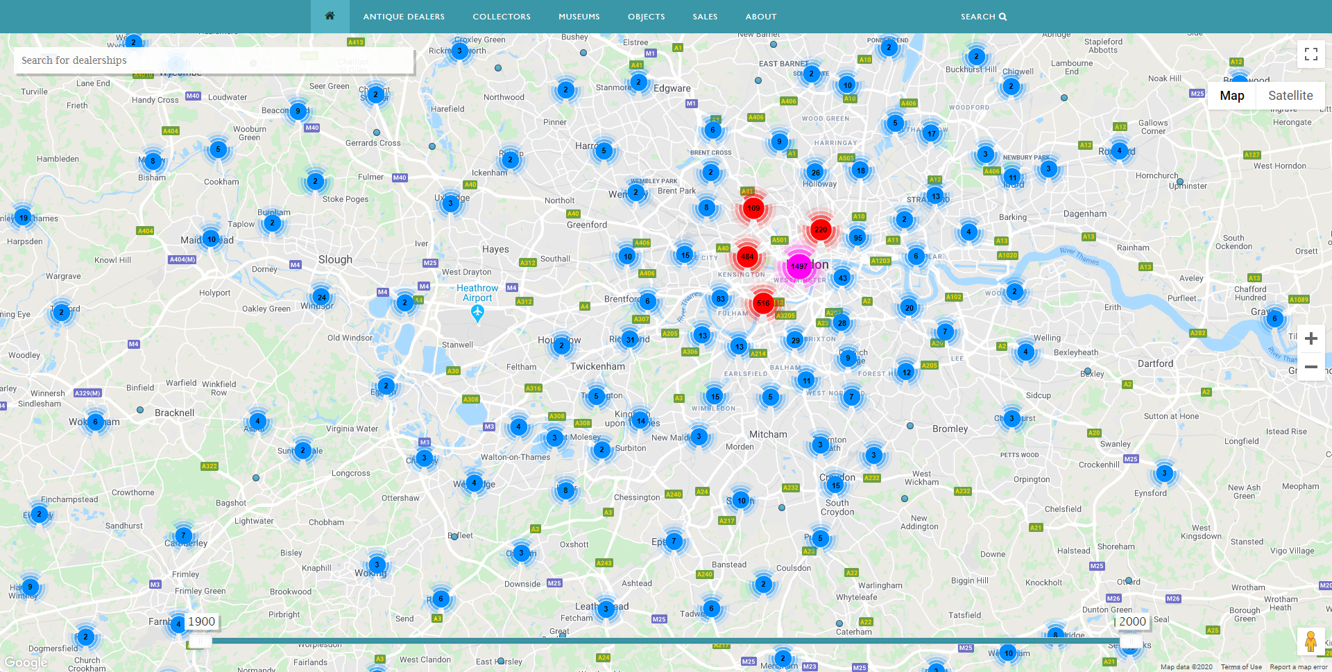Click the Street View pegman icon
1332x672 pixels.
[x=1310, y=641]
